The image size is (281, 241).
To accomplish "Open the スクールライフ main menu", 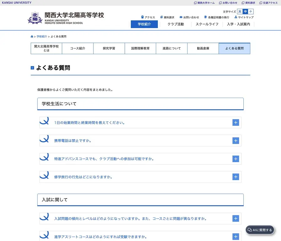I will pos(207,24).
